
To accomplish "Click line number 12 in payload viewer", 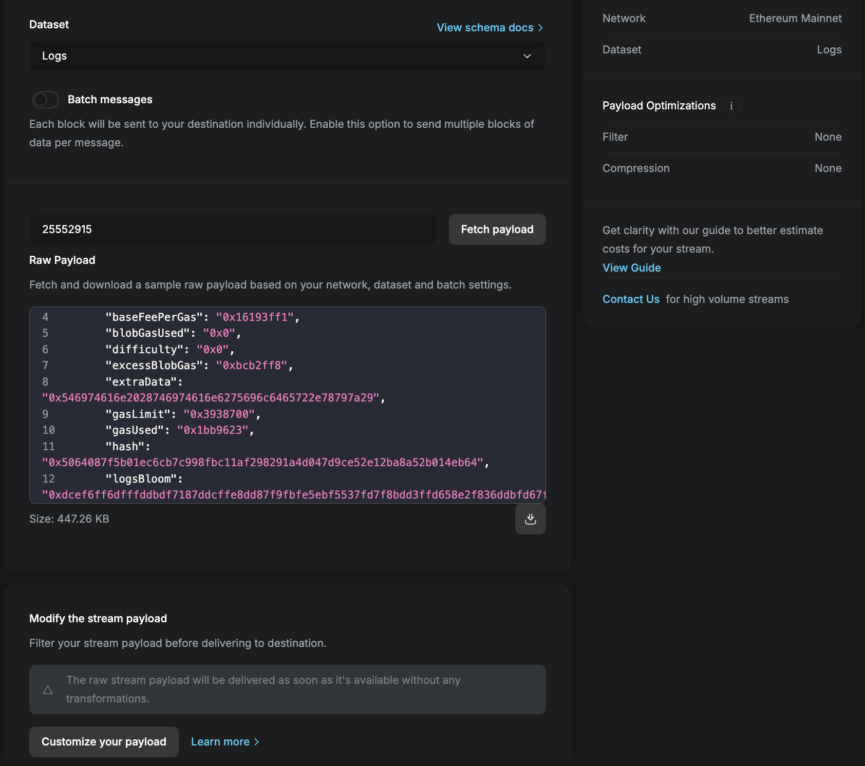I will pos(48,479).
